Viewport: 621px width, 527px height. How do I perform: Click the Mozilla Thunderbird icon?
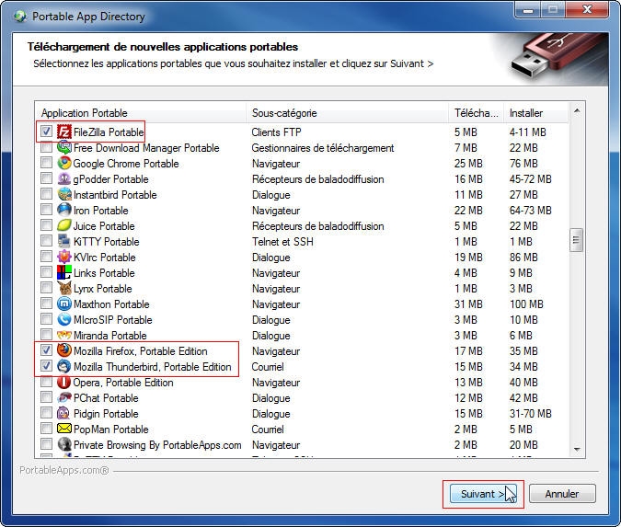click(x=63, y=367)
